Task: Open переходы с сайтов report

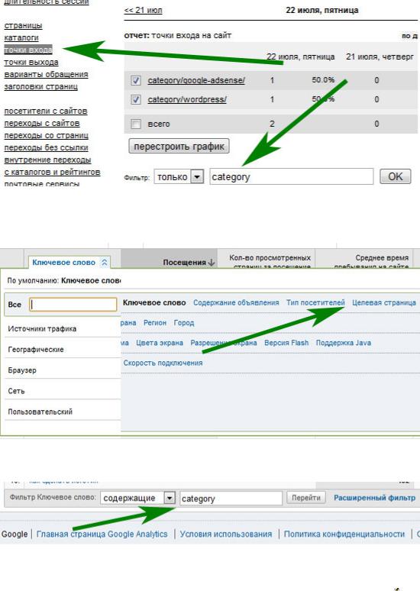Action: (x=42, y=123)
